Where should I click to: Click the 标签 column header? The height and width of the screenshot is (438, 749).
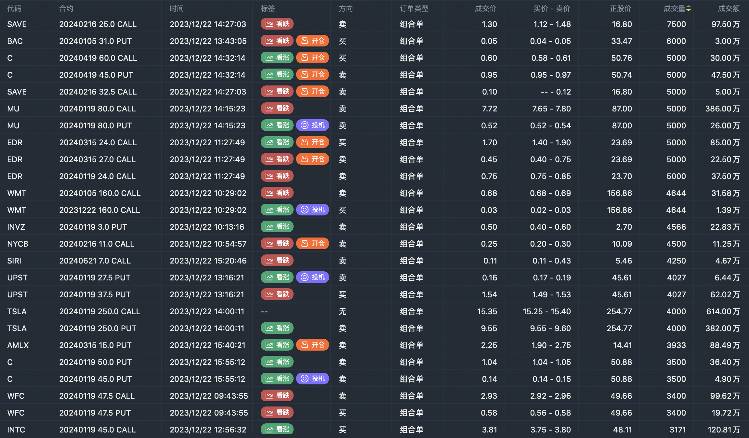pyautogui.click(x=268, y=9)
